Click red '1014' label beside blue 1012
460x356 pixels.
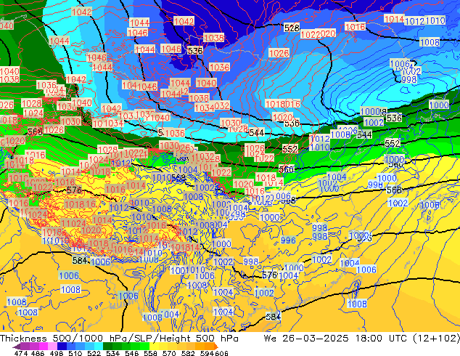(394, 19)
